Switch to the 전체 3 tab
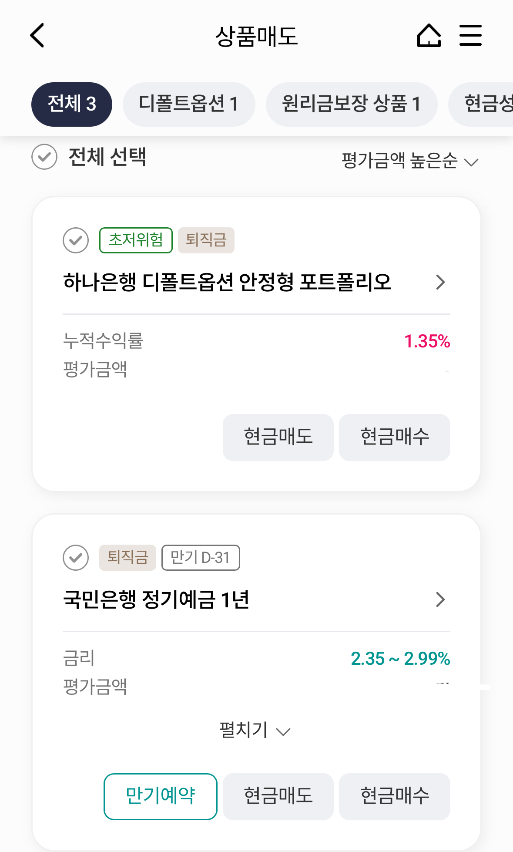This screenshot has height=852, width=513. pyautogui.click(x=72, y=104)
